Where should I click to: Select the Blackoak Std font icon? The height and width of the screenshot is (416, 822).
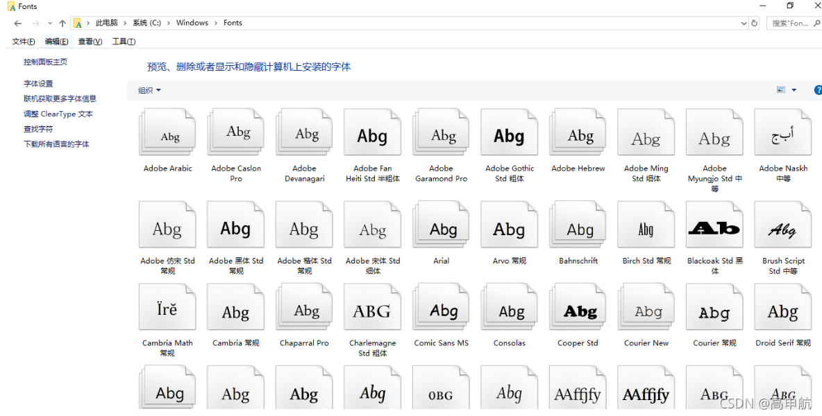[714, 225]
